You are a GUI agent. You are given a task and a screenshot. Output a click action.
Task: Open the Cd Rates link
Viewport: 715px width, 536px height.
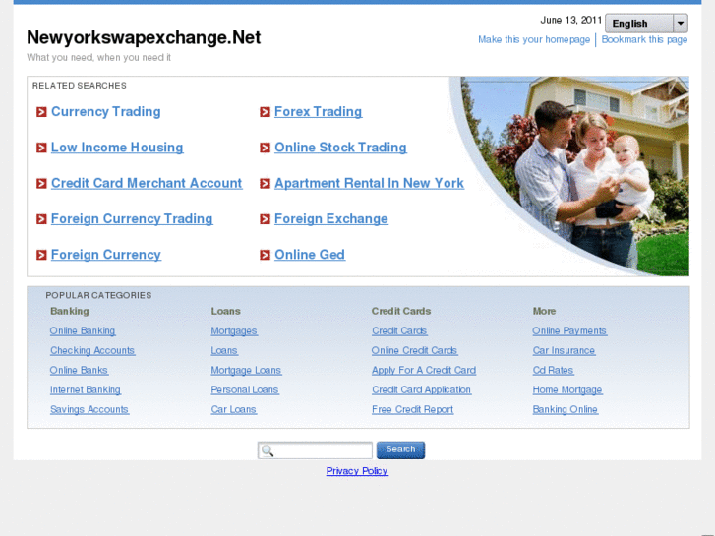(553, 371)
